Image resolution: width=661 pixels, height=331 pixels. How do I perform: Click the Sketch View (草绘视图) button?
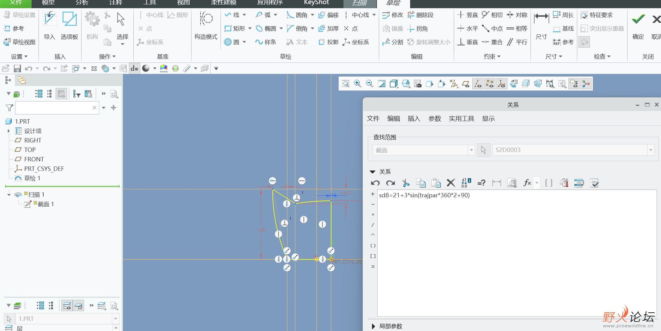tap(20, 42)
